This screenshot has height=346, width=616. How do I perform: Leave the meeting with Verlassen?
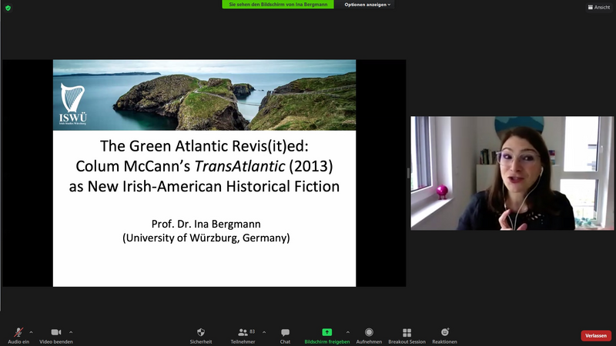595,336
